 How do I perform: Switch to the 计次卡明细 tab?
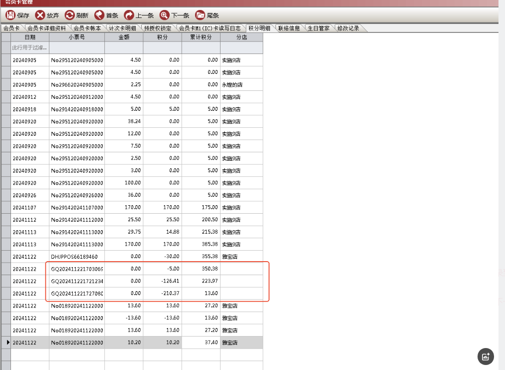[x=122, y=28]
